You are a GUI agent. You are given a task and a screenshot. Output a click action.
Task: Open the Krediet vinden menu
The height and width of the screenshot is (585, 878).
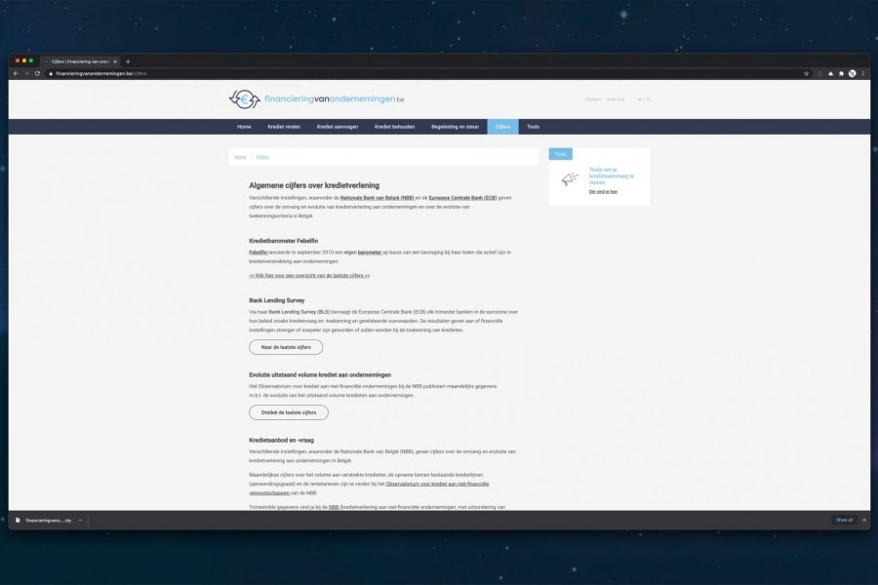[284, 127]
